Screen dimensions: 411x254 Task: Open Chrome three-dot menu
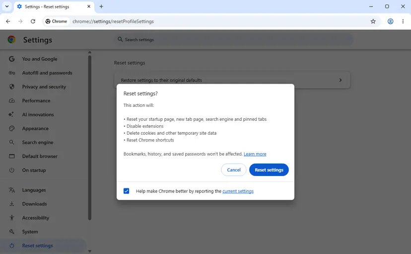click(x=403, y=21)
